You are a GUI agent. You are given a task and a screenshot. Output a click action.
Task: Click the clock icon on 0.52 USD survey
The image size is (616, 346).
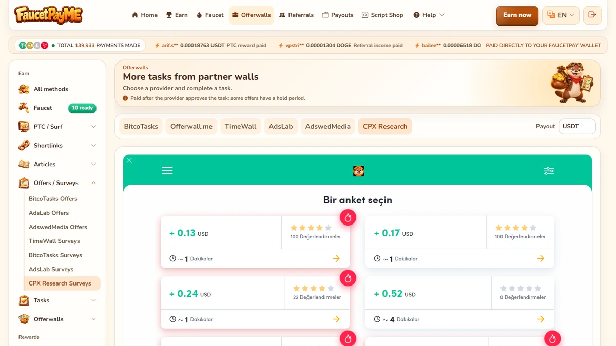pyautogui.click(x=377, y=319)
